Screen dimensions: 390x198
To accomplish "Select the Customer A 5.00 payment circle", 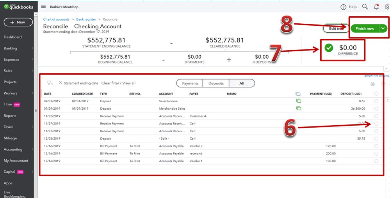I will 376,116.
